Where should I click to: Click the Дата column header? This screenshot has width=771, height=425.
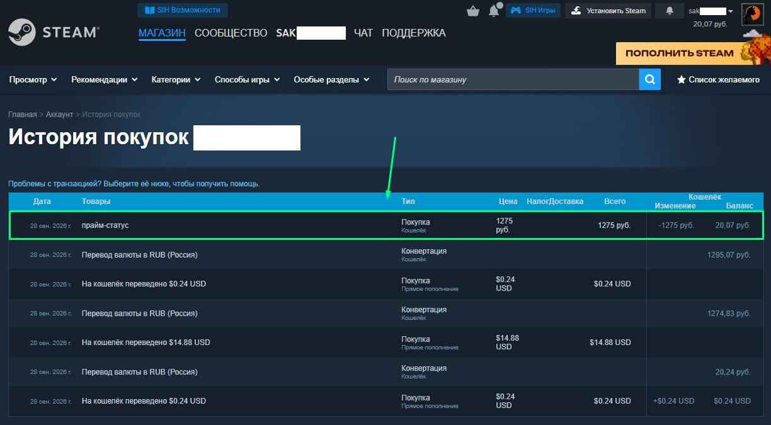pyautogui.click(x=42, y=201)
